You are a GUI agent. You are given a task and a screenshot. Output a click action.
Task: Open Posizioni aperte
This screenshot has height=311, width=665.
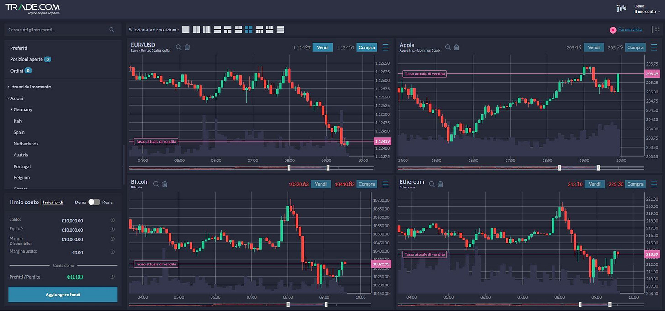pyautogui.click(x=30, y=59)
